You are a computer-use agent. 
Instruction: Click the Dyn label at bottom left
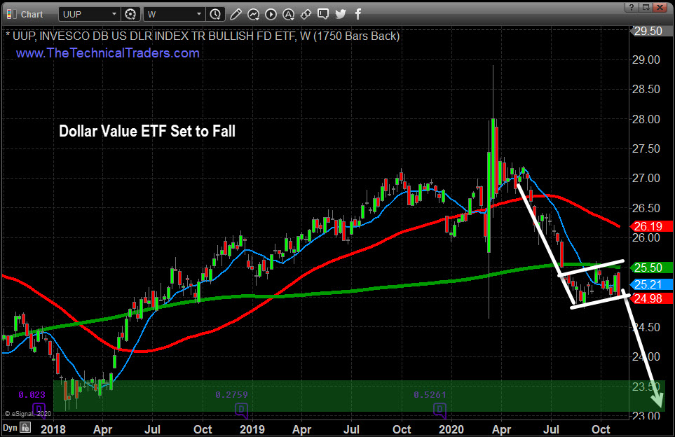[10, 428]
